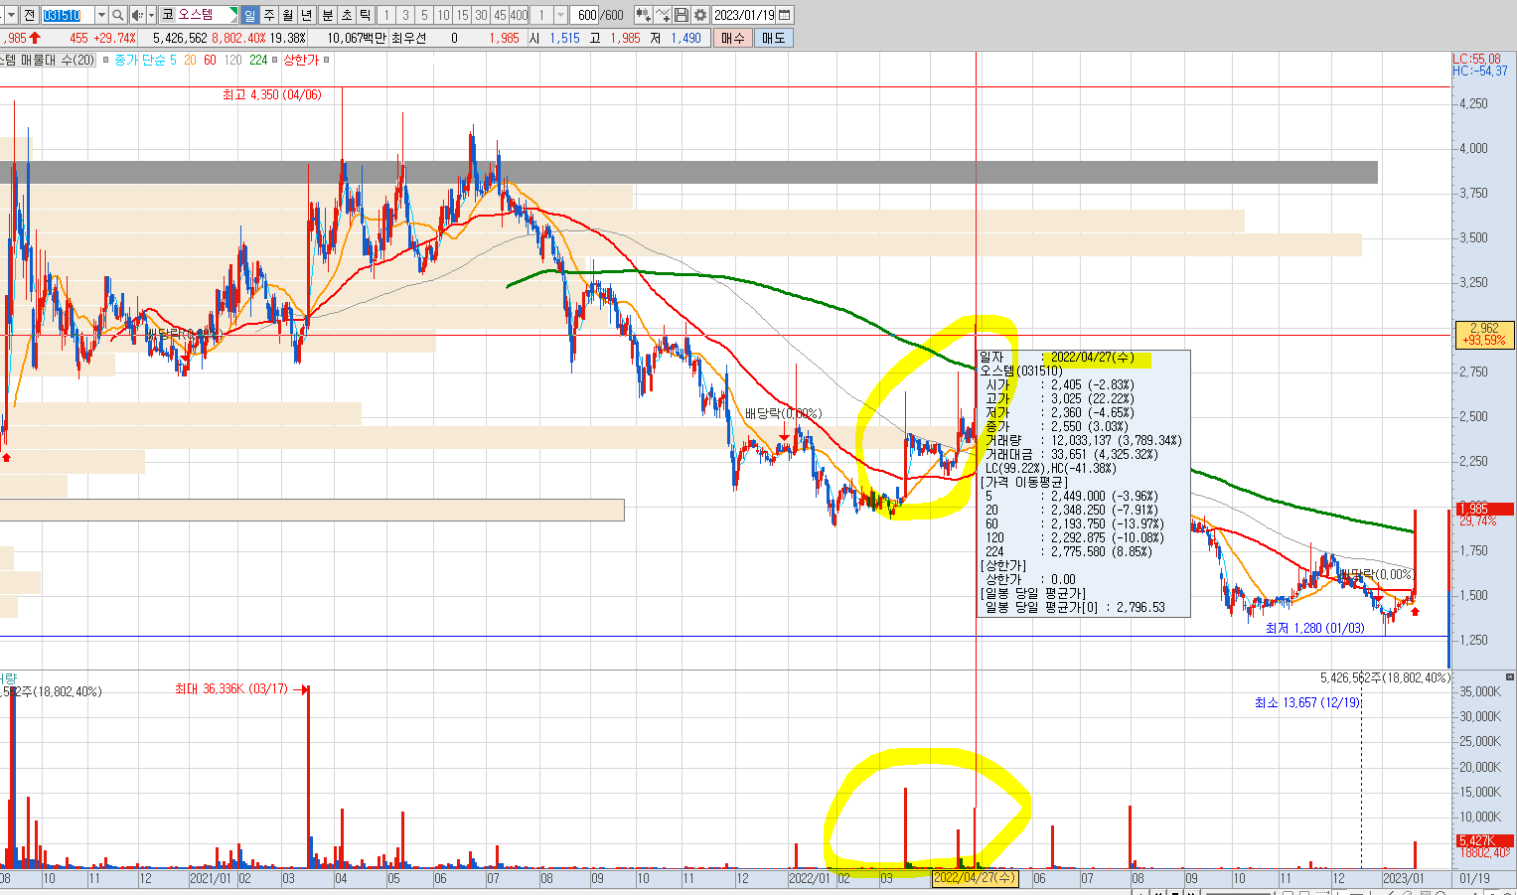
Task: Click the 10,067백만 trading value
Action: coord(357,38)
